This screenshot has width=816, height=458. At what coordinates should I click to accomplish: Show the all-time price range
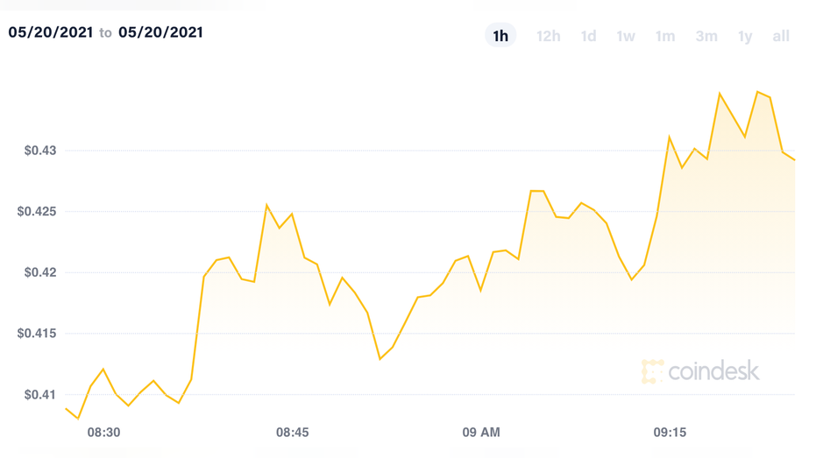[781, 36]
